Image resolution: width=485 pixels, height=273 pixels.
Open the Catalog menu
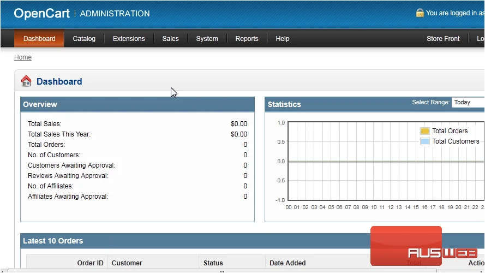pos(84,39)
